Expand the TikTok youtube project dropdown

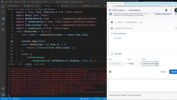pos(119,10)
